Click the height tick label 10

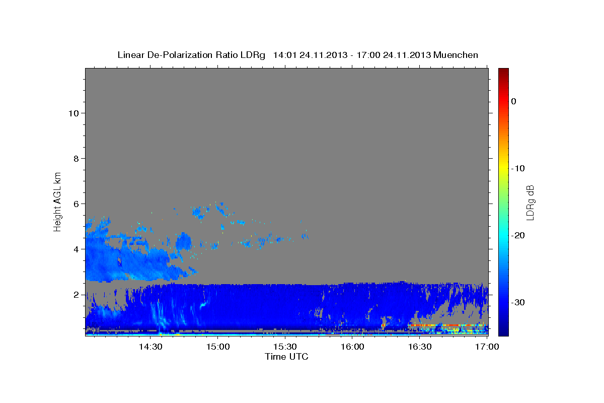click(73, 113)
